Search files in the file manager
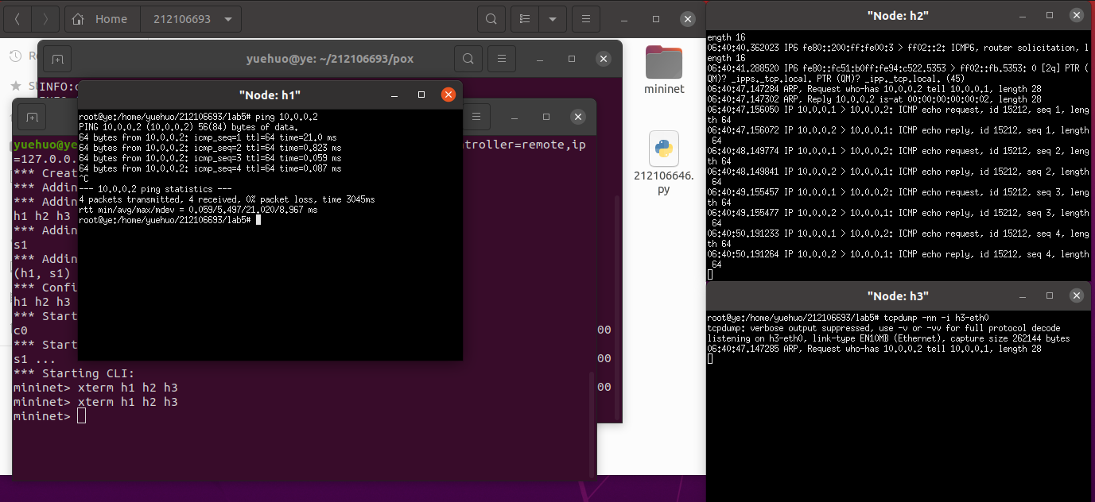Screen dimensions: 1095x502 491,18
